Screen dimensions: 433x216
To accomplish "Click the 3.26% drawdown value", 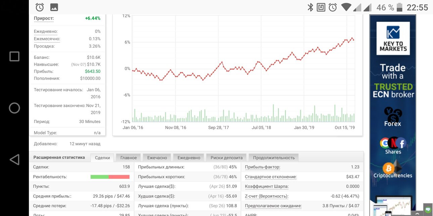I will [x=95, y=46].
